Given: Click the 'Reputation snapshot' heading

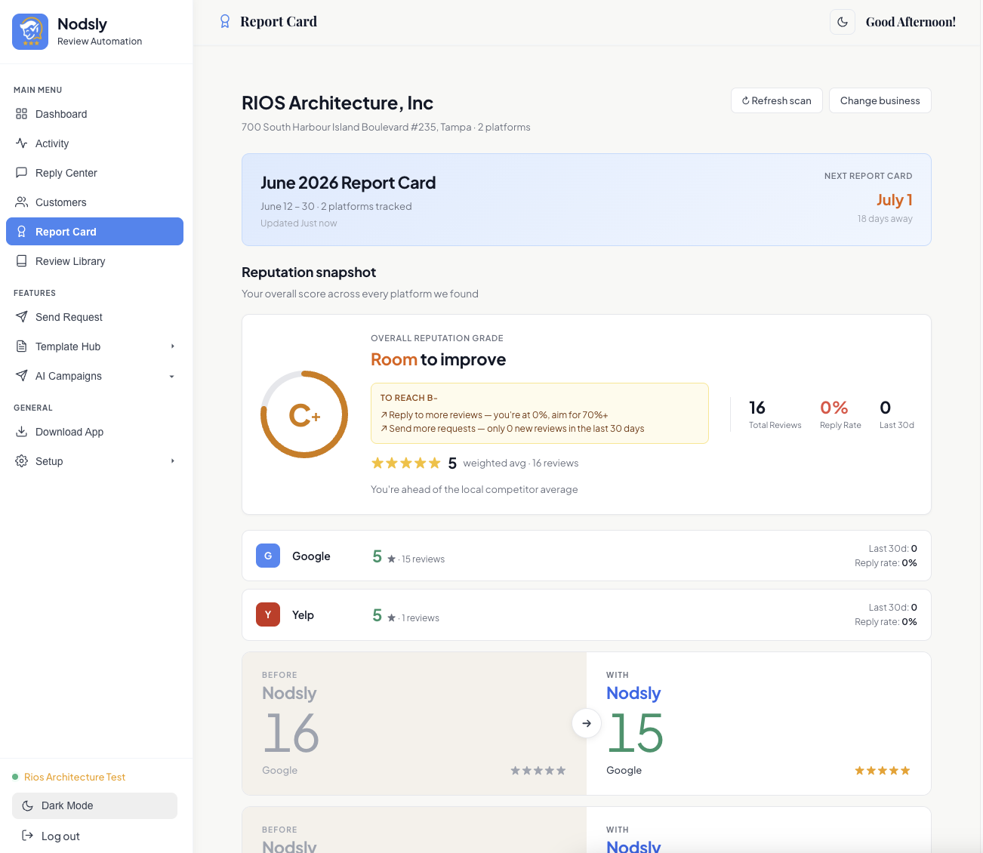Looking at the screenshot, I should click(x=309, y=273).
